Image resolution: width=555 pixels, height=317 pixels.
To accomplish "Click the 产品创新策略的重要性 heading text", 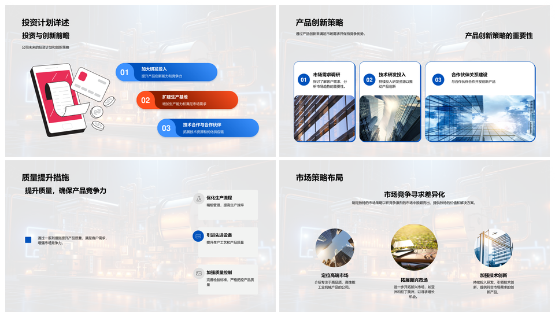I will [499, 36].
